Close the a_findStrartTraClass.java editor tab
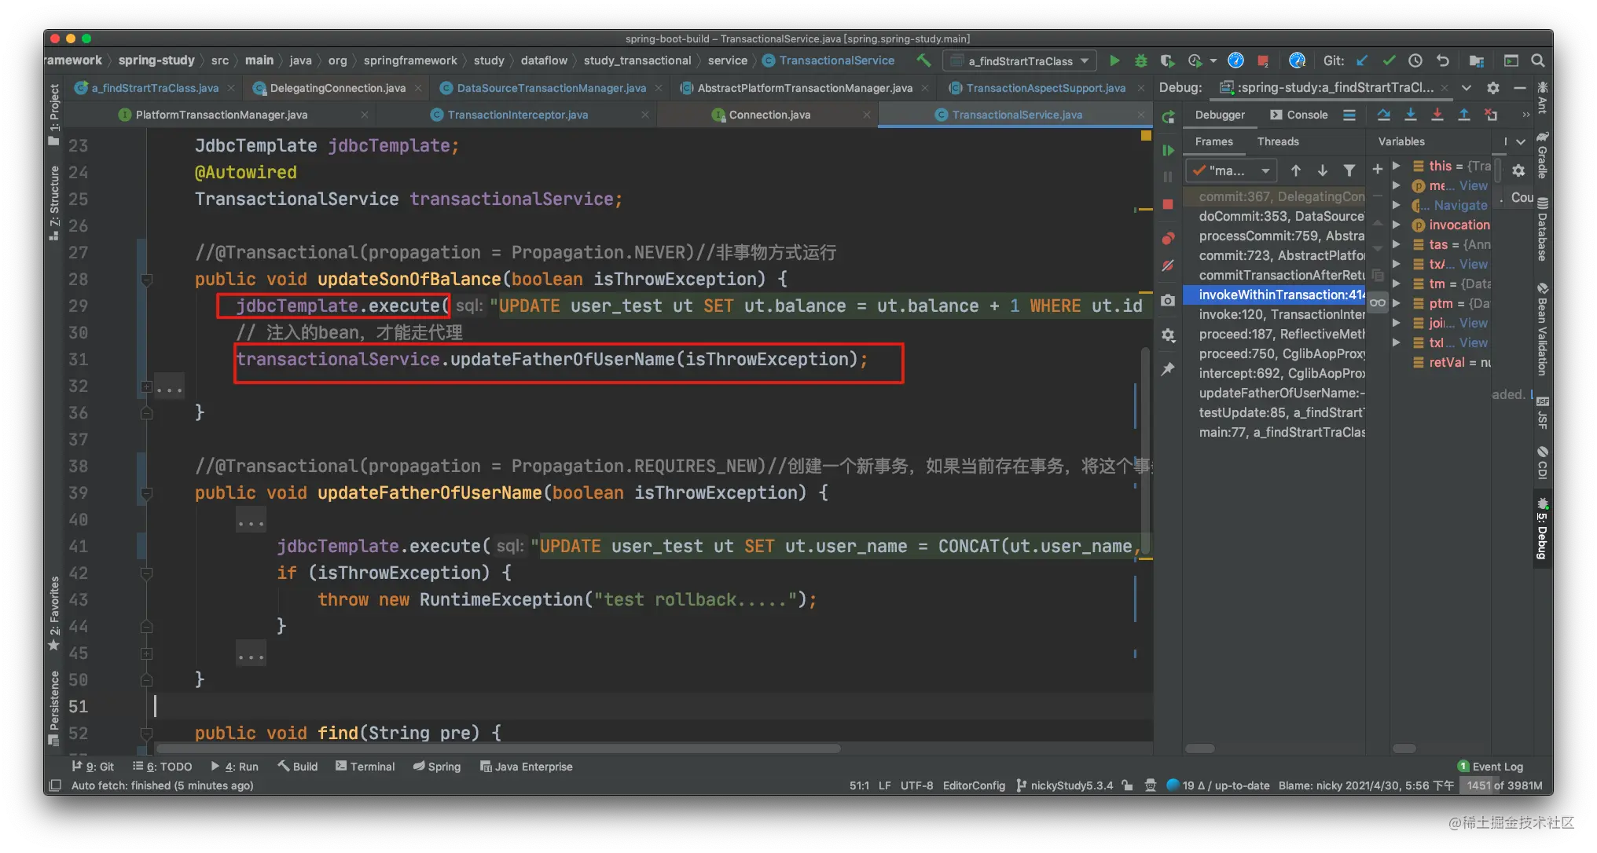The image size is (1597, 853). (x=231, y=88)
